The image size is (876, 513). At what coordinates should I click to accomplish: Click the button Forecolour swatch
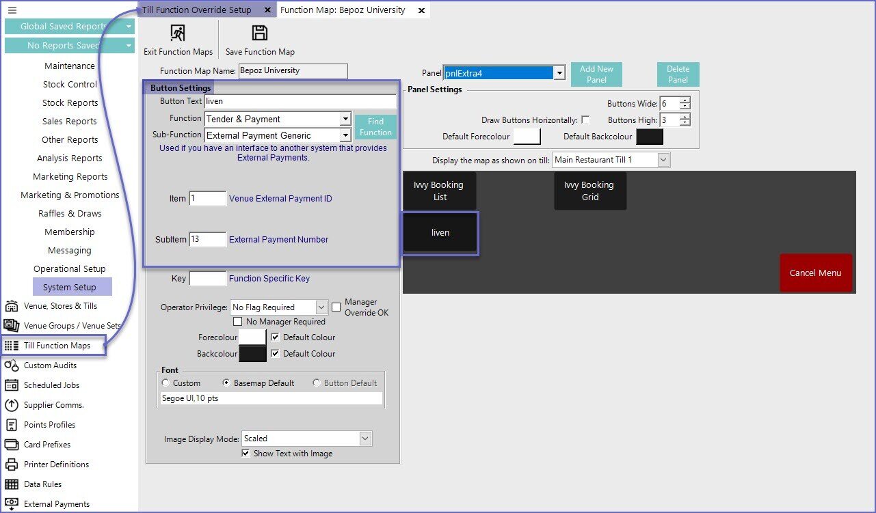(x=252, y=337)
